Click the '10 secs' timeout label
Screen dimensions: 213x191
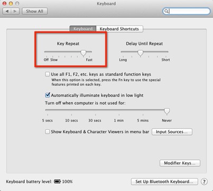(71, 121)
